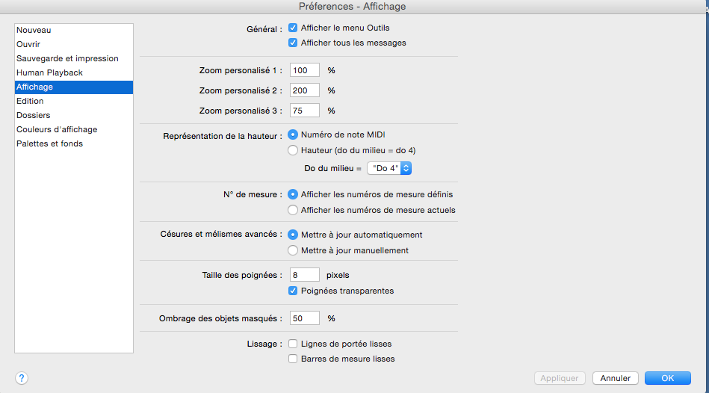709x393 pixels.
Task: Open Palettes et fonds section
Action: coord(49,143)
